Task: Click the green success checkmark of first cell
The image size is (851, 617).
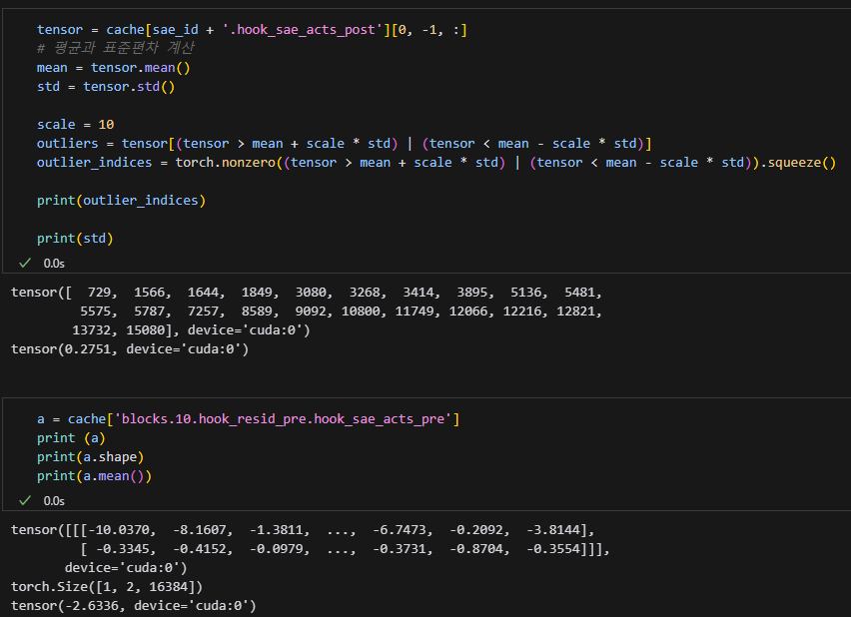Action: [x=25, y=264]
